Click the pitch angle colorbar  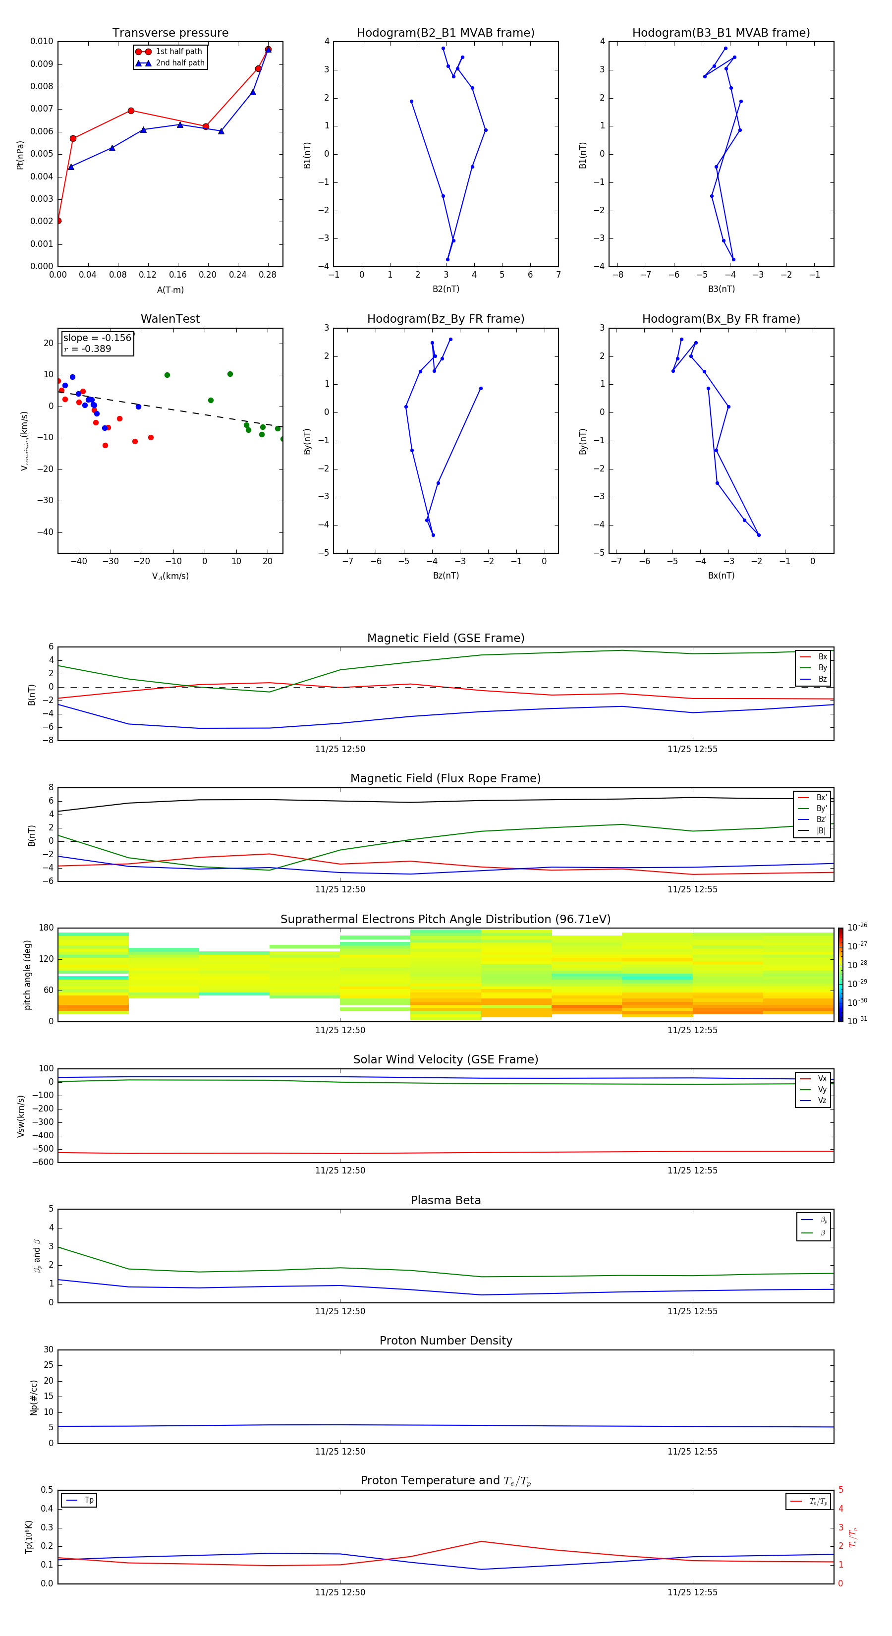[x=840, y=975]
